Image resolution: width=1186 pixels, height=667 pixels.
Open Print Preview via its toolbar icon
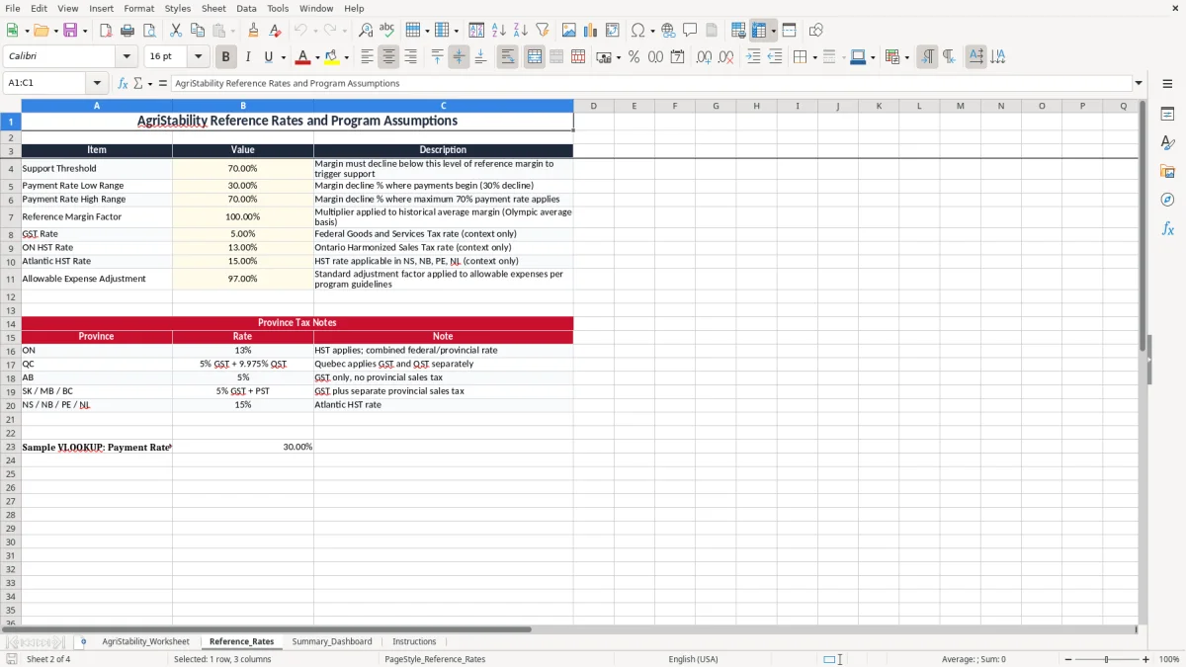pyautogui.click(x=149, y=31)
